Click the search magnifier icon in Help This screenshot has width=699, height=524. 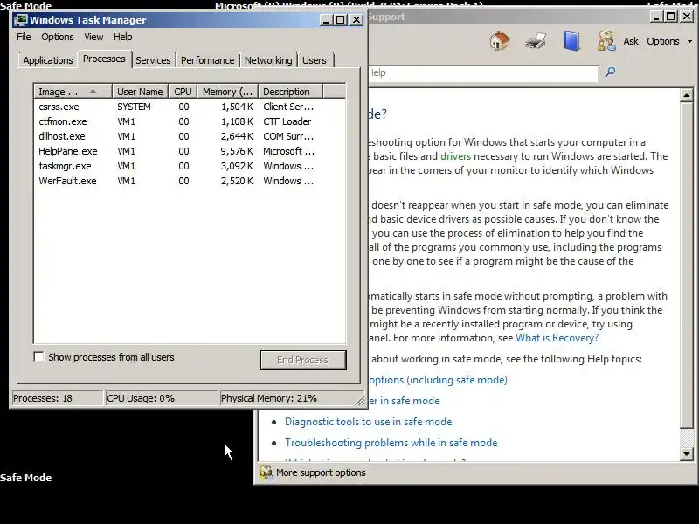pos(610,72)
